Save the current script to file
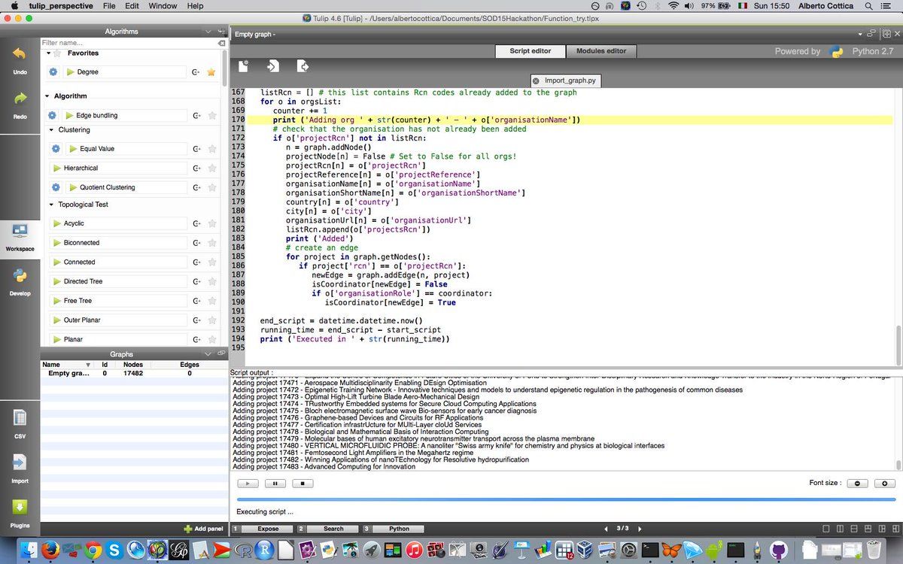The width and height of the screenshot is (903, 564). pyautogui.click(x=303, y=66)
